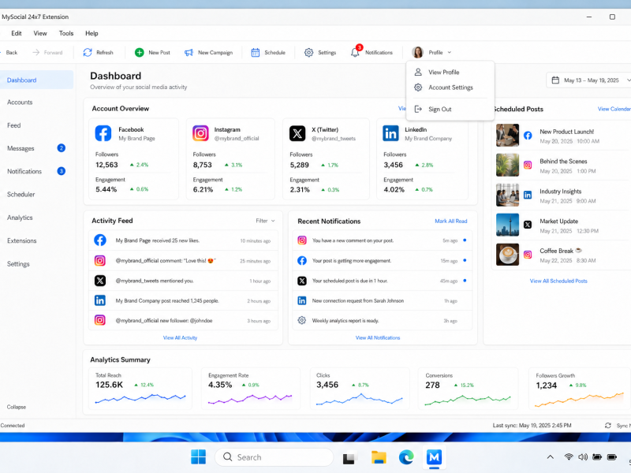Show hidden icons in the system tray
631x473 pixels.
tap(550, 457)
